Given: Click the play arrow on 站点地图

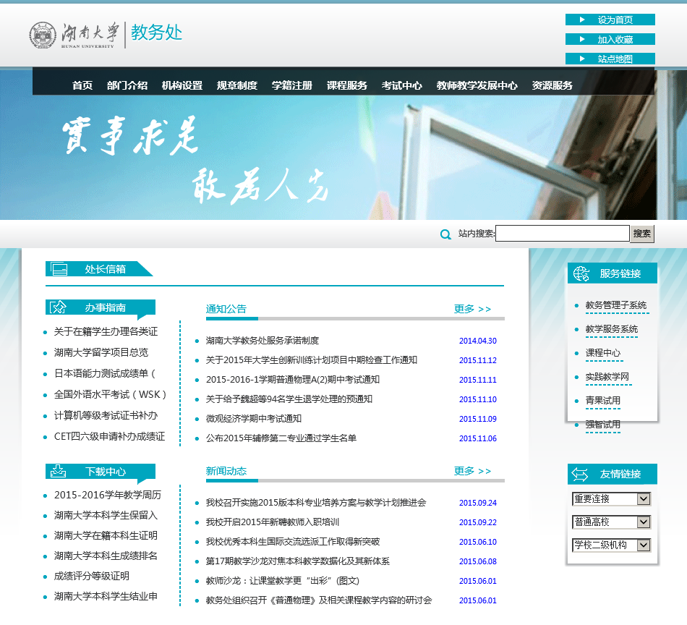Looking at the screenshot, I should (x=582, y=59).
